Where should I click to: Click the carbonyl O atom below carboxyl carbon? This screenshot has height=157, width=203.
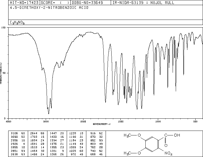pyautogui.click(x=166, y=145)
